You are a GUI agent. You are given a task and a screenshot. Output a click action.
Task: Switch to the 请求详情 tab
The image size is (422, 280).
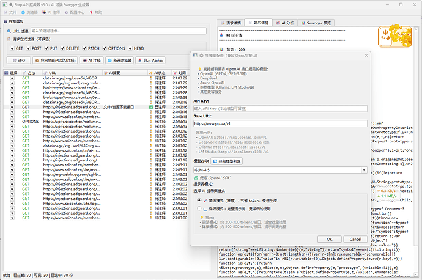click(231, 23)
